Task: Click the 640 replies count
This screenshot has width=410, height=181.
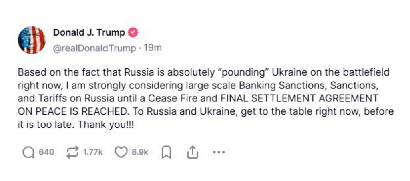Action: click(46, 152)
